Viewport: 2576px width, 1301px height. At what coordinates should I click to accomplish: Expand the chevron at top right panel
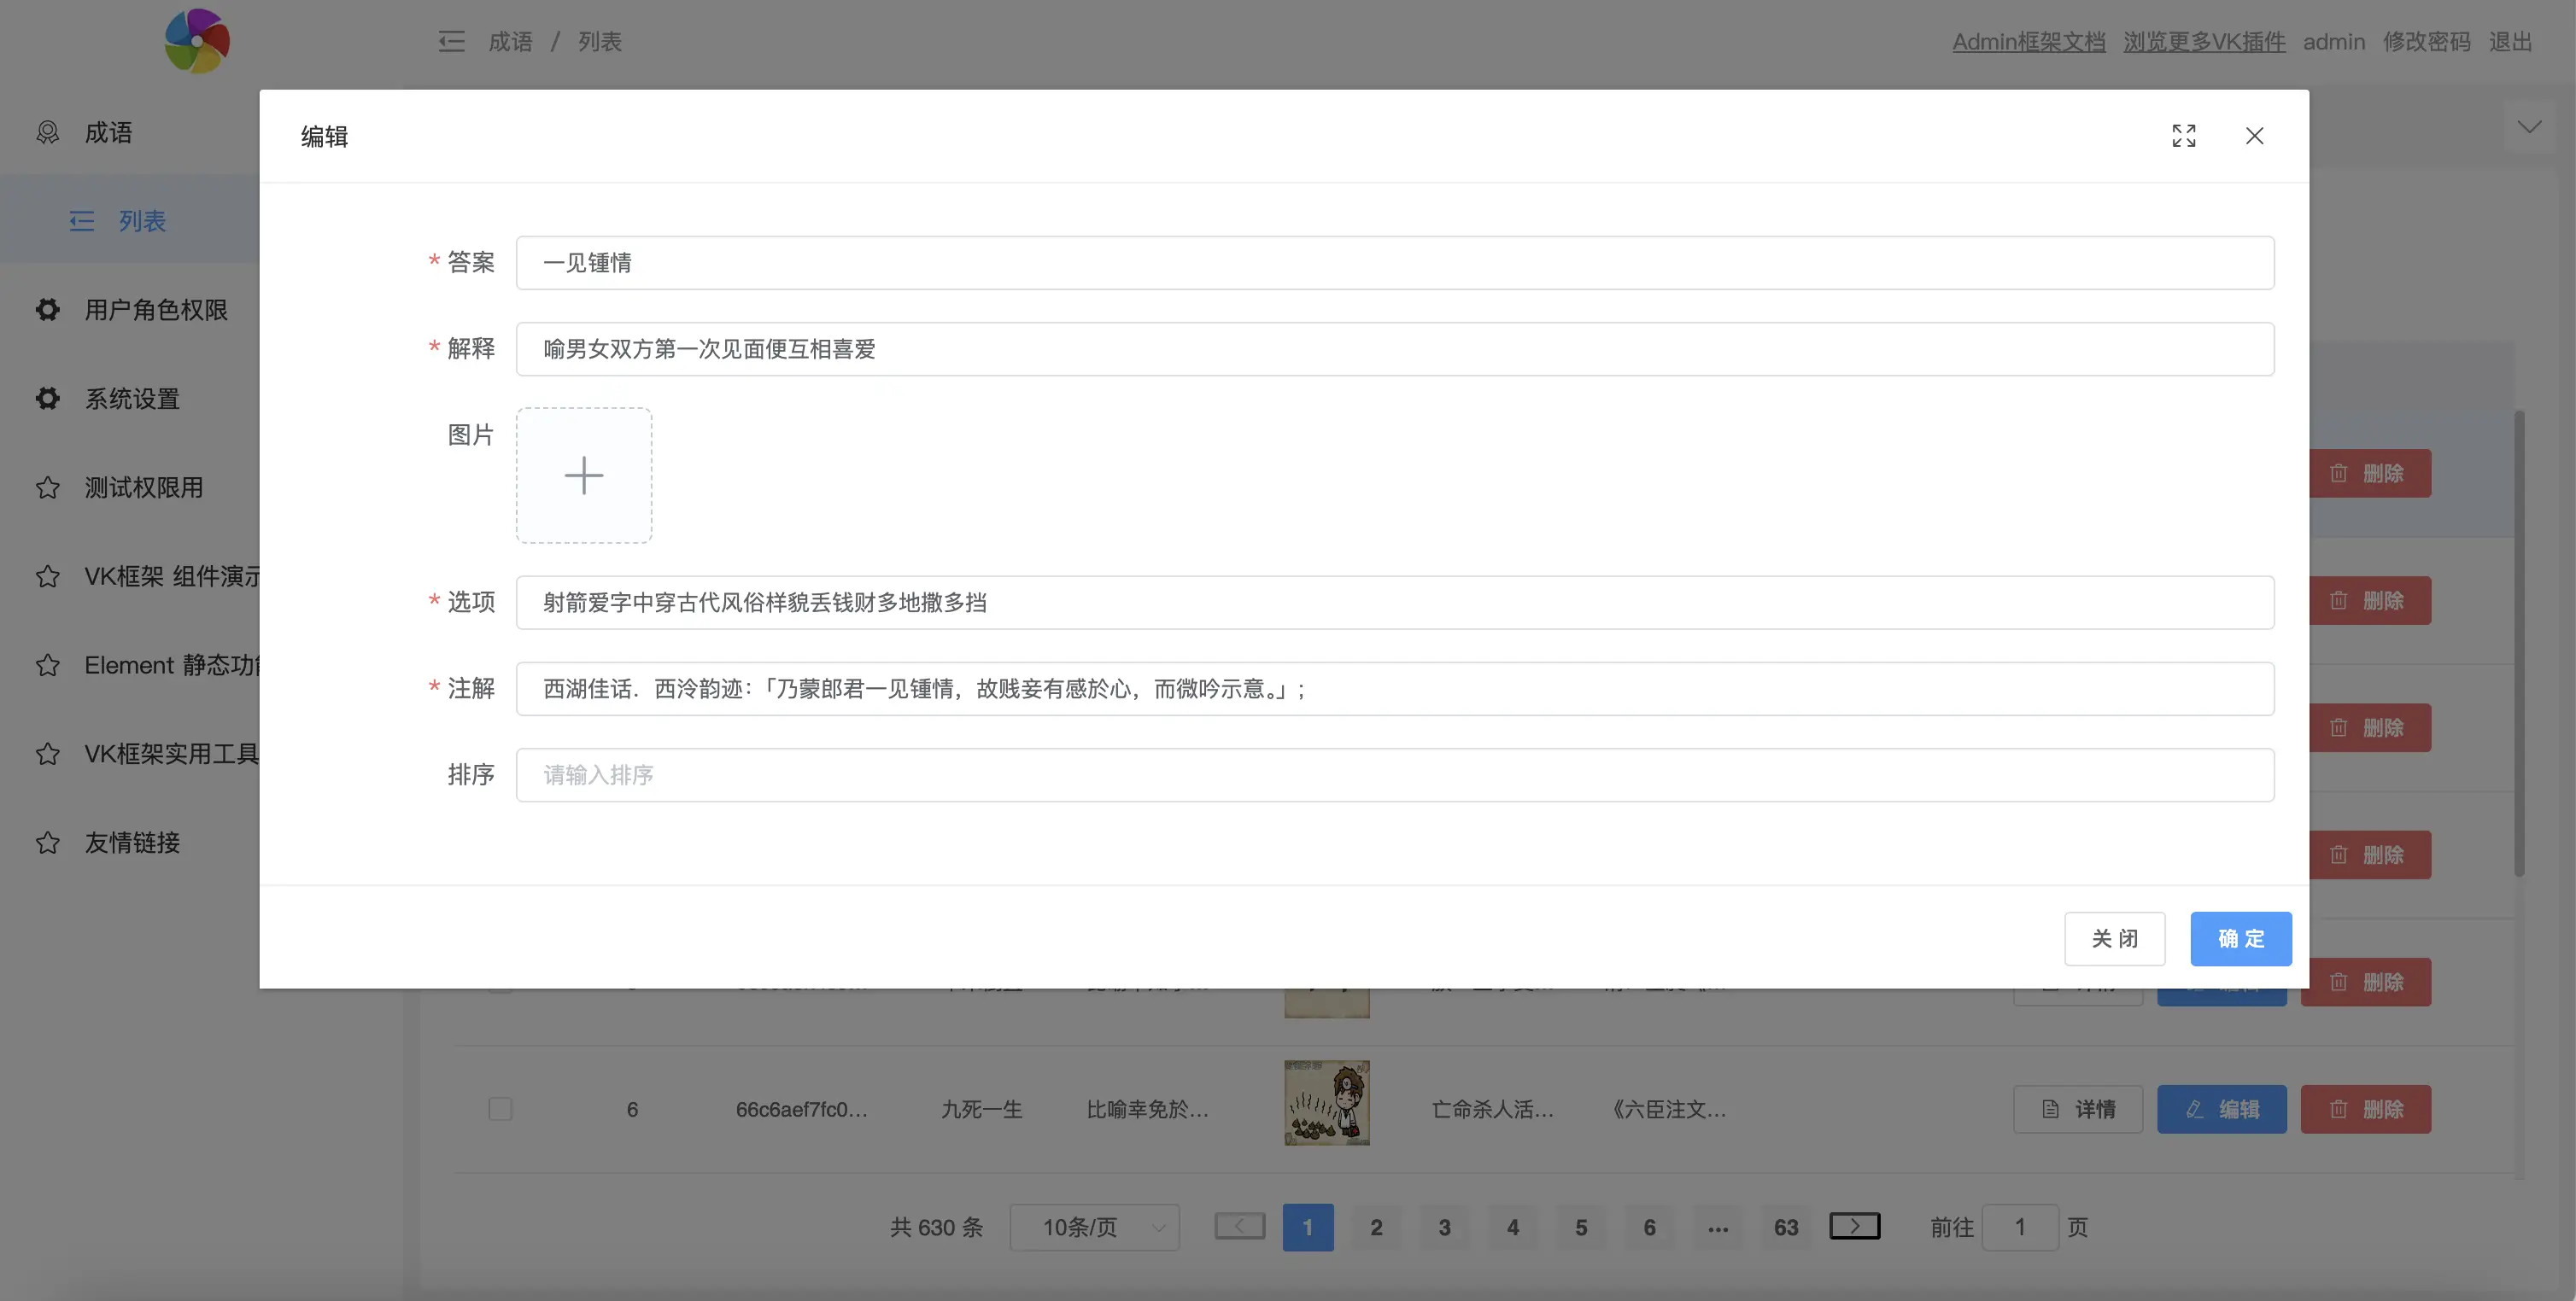tap(2529, 127)
